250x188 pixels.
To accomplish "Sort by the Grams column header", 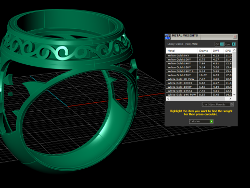I will (204, 51).
